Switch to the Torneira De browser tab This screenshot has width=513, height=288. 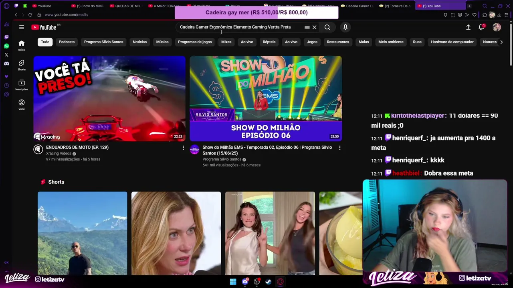395,6
